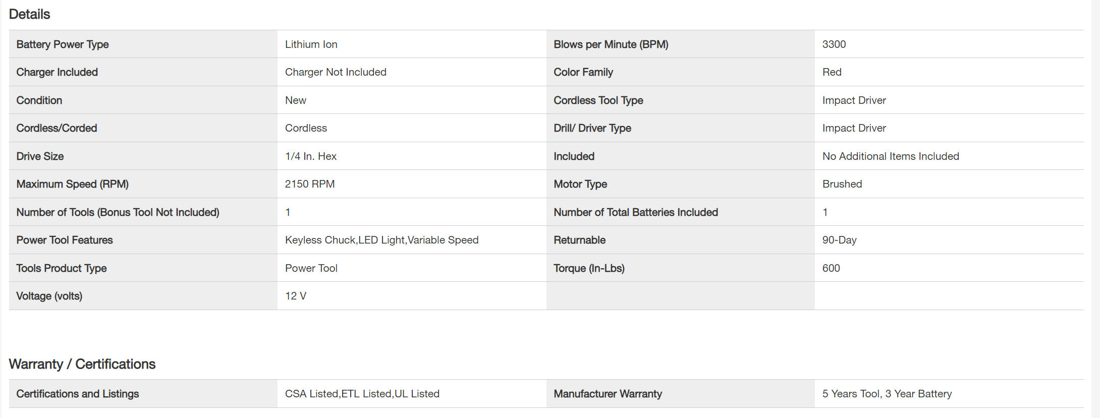Click the Cordless Tool Type label
Image resolution: width=1100 pixels, height=418 pixels.
pos(598,100)
